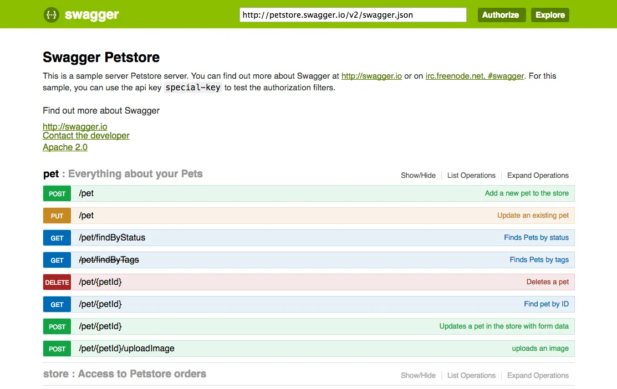617x389 pixels.
Task: Click 'Update an existing pet' summary
Action: [x=533, y=215]
